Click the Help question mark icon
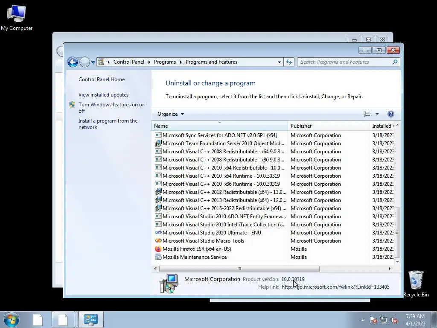This screenshot has width=437, height=328. point(391,114)
